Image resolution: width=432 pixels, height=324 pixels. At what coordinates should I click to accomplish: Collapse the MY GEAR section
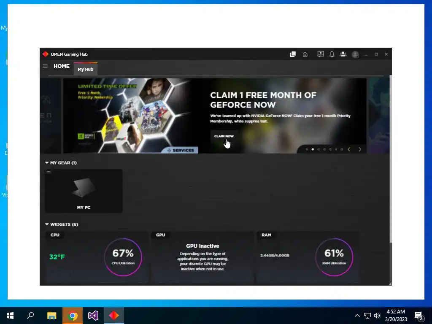tap(47, 163)
